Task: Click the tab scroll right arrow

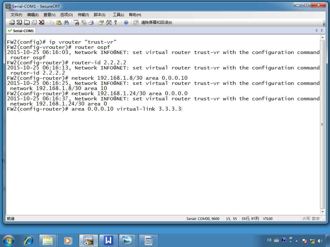Action: [322, 31]
